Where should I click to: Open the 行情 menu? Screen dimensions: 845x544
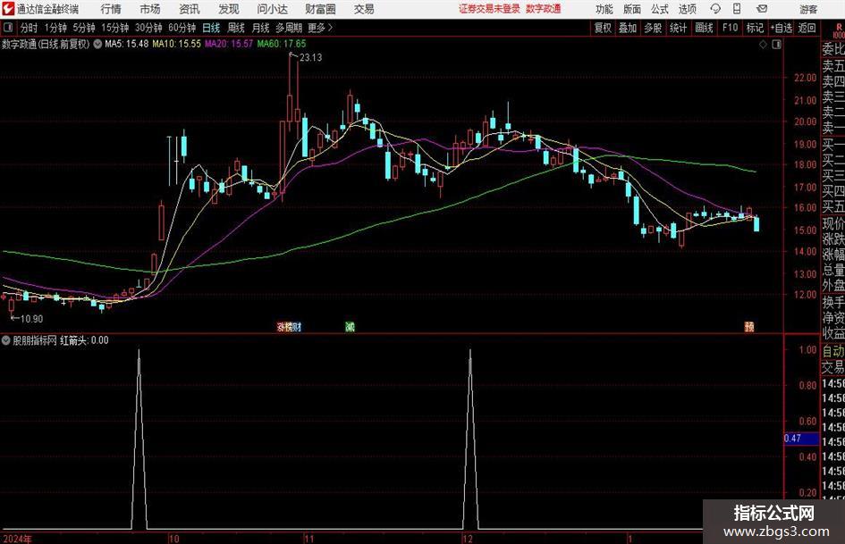click(111, 9)
